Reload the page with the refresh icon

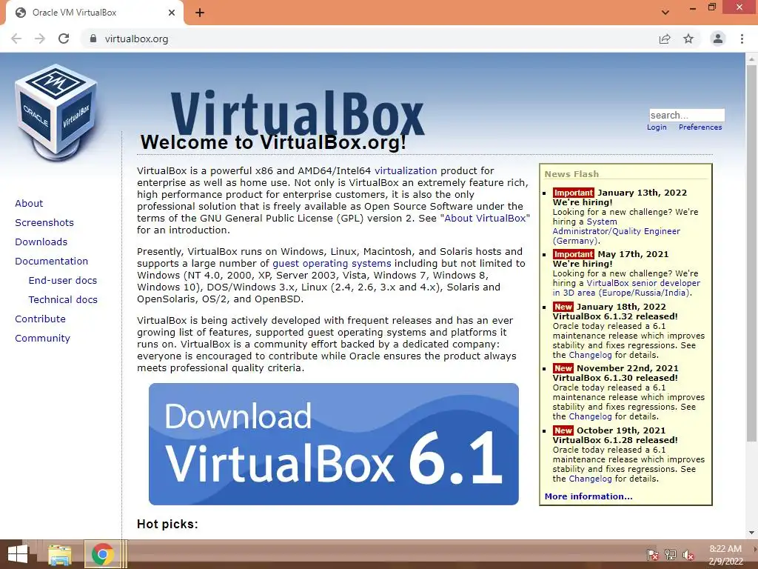[64, 39]
